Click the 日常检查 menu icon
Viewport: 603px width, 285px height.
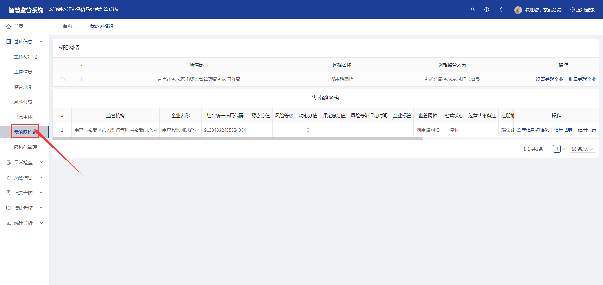pos(9,163)
